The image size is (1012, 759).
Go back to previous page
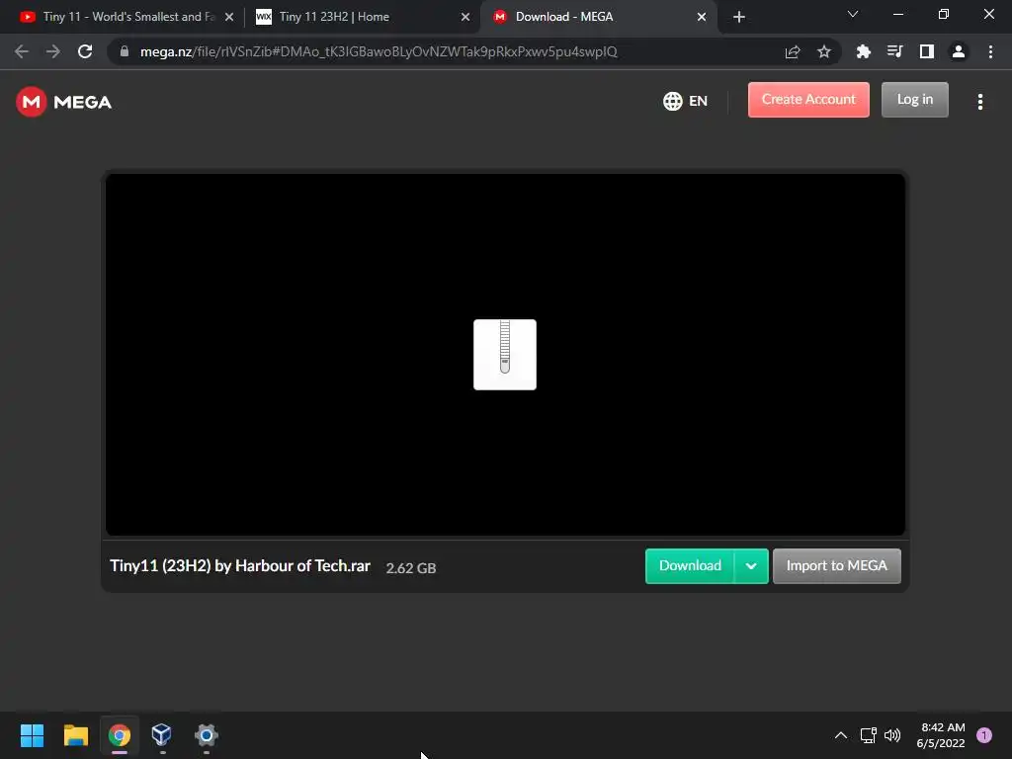(x=22, y=51)
